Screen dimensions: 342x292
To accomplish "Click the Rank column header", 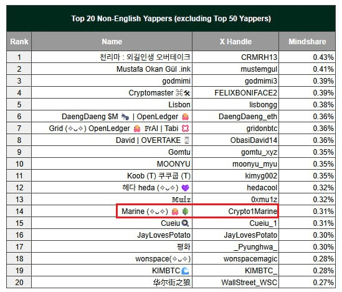I will (19, 42).
